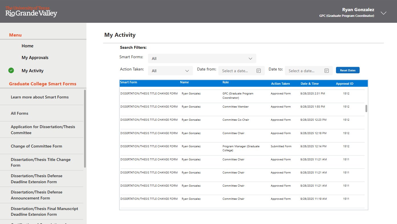Open the Date to calendar icon
This screenshot has height=224, width=397.
tap(327, 71)
